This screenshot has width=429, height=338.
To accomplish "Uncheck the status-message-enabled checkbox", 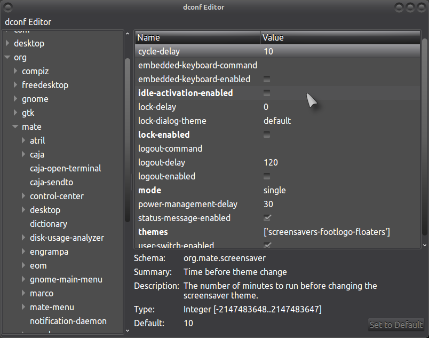I will coord(267,218).
